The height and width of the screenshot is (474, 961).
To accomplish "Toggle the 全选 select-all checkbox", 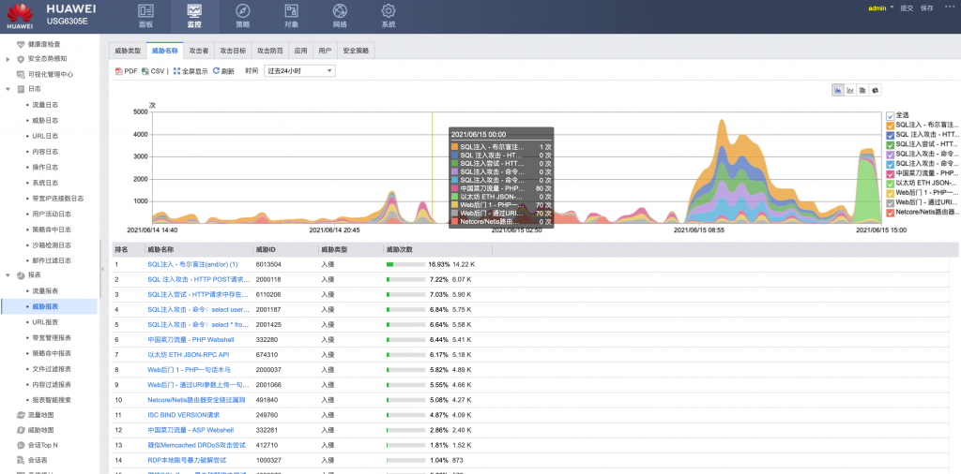I will click(891, 115).
